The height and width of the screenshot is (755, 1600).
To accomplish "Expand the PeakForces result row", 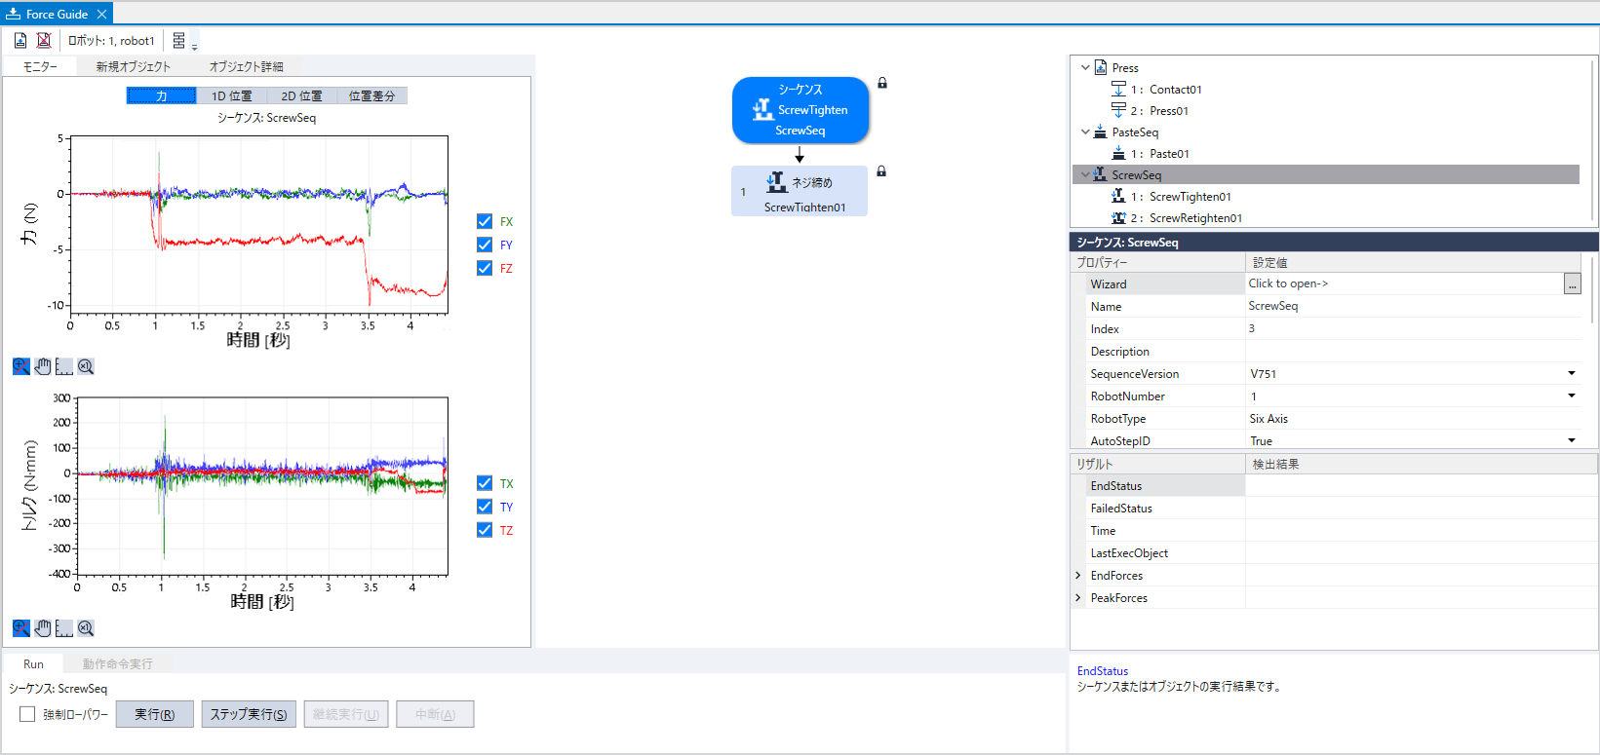I will click(1078, 598).
